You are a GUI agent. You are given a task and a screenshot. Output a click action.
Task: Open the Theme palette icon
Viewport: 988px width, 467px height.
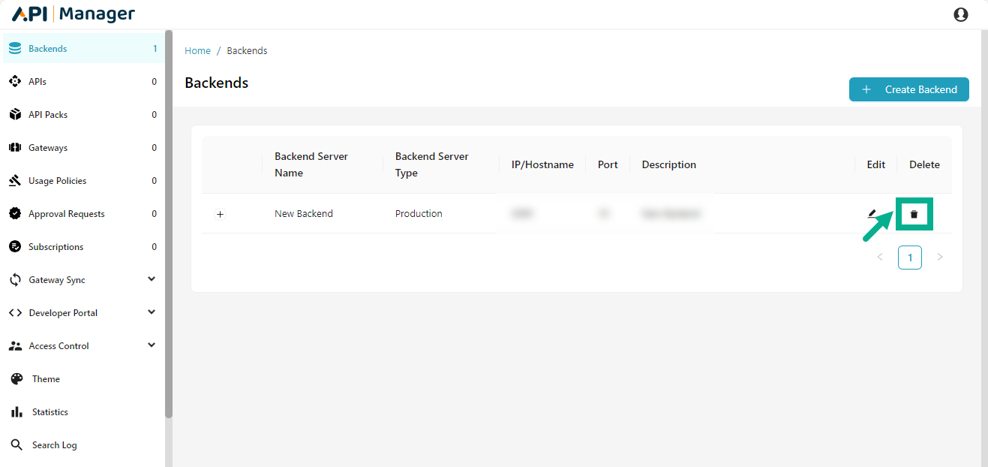coord(16,378)
